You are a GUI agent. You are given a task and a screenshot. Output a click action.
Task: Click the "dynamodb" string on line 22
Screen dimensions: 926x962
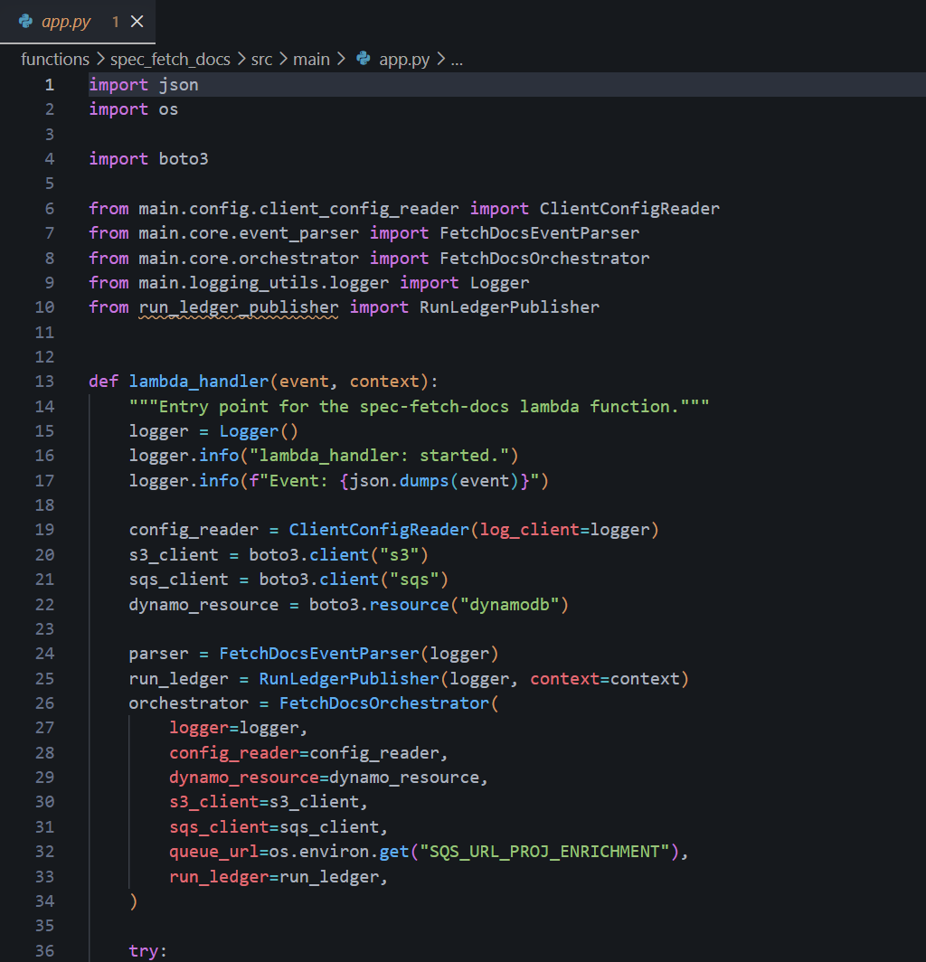[509, 605]
